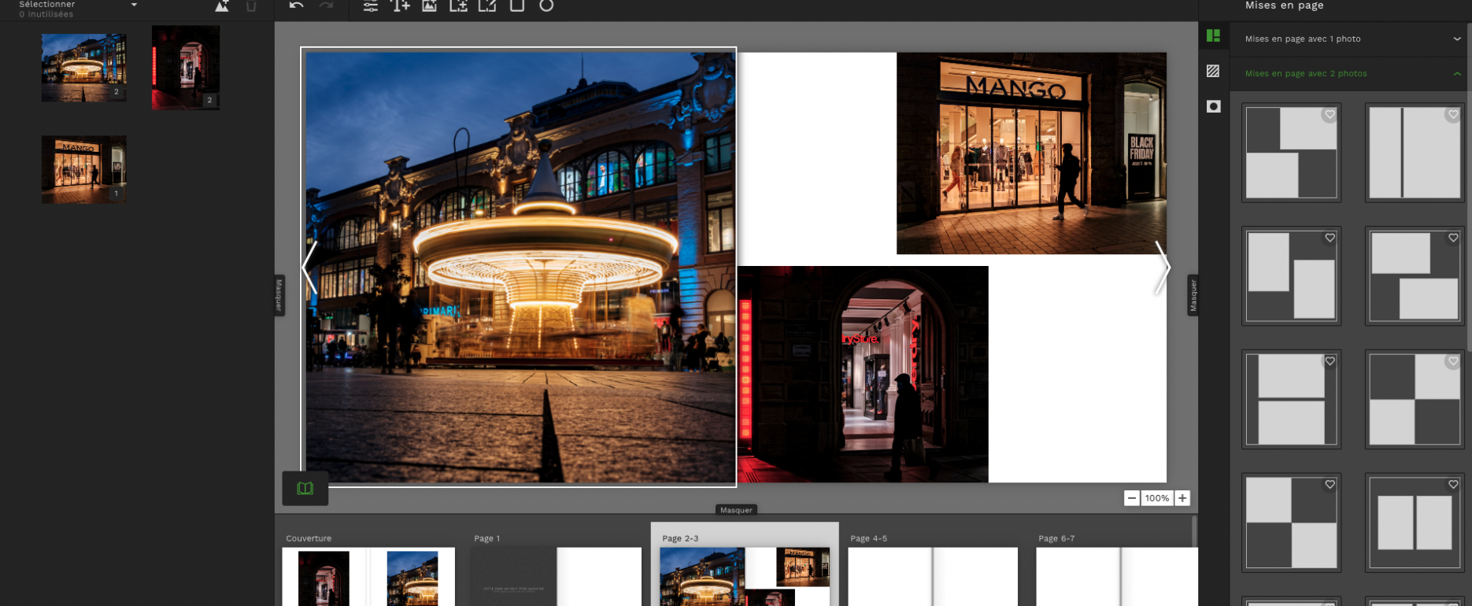This screenshot has height=606, width=1472.
Task: Undo the last action
Action: click(x=296, y=6)
